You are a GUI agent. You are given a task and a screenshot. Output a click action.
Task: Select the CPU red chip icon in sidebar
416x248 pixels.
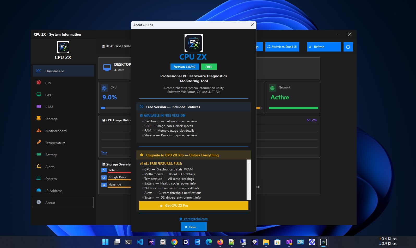click(x=39, y=82)
